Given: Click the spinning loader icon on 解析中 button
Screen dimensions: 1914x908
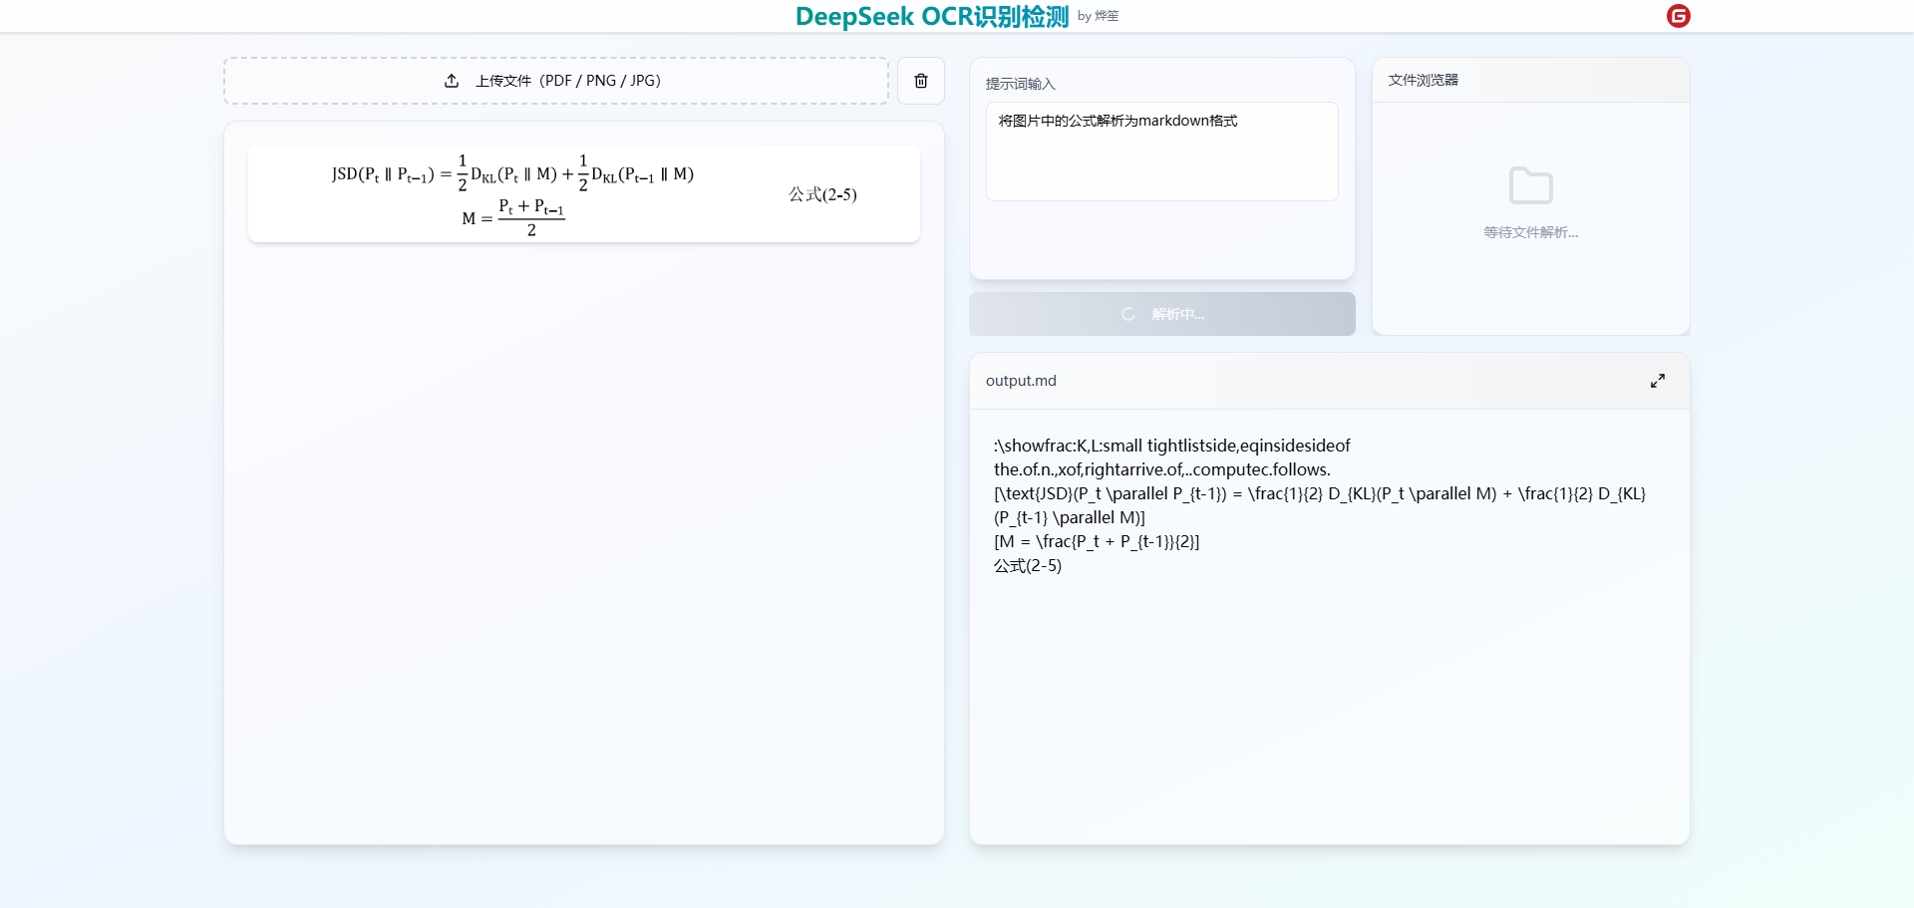Looking at the screenshot, I should (1127, 314).
